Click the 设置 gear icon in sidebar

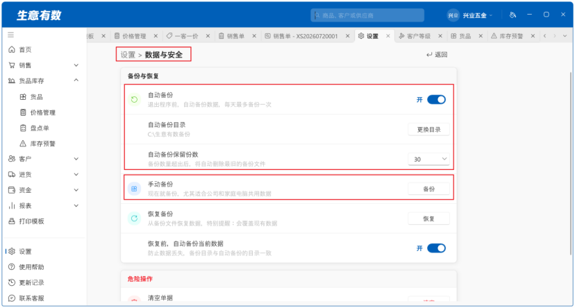pyautogui.click(x=12, y=251)
